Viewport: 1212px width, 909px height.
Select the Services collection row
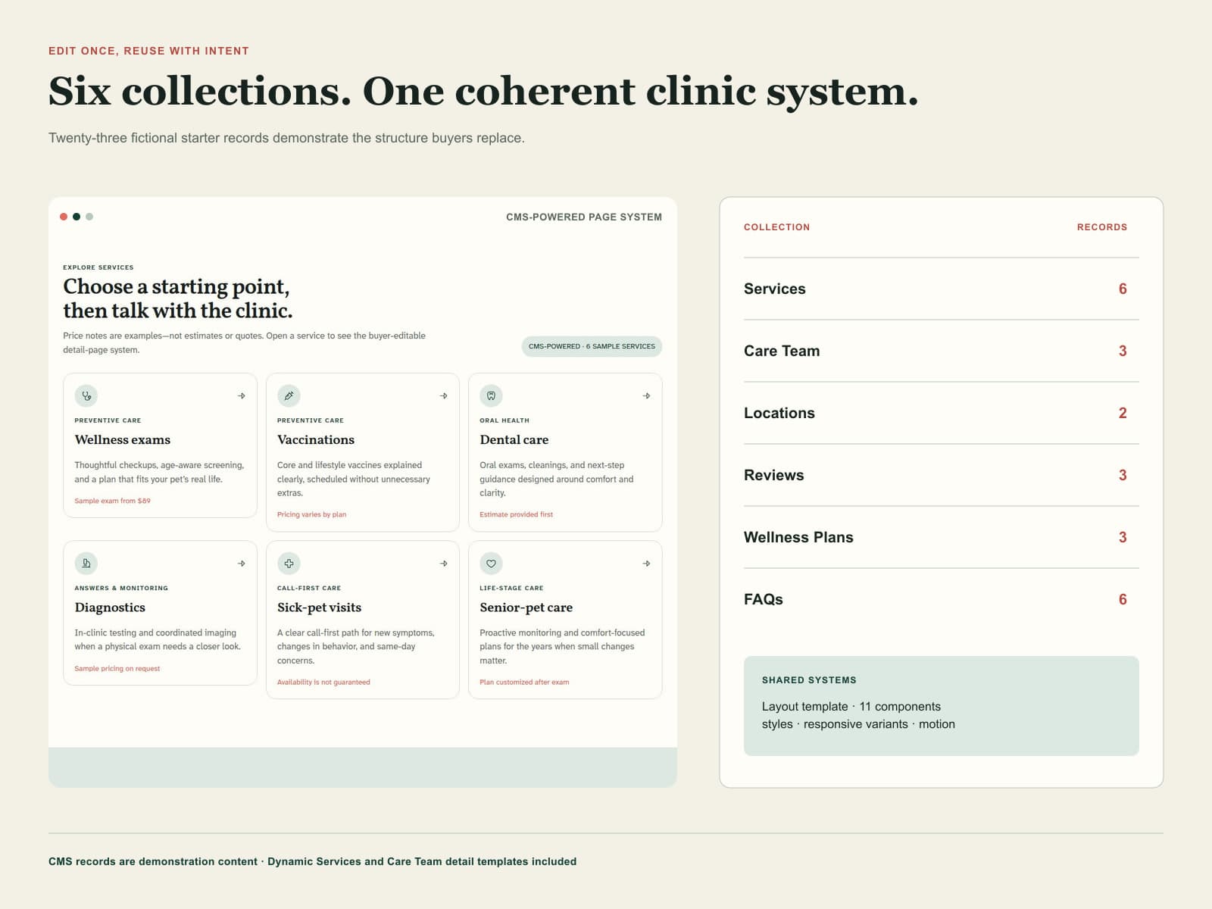(941, 289)
